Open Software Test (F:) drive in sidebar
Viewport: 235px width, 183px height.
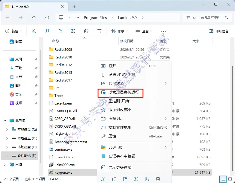click(x=20, y=156)
